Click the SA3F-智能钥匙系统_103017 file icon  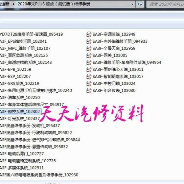[x=89, y=77]
